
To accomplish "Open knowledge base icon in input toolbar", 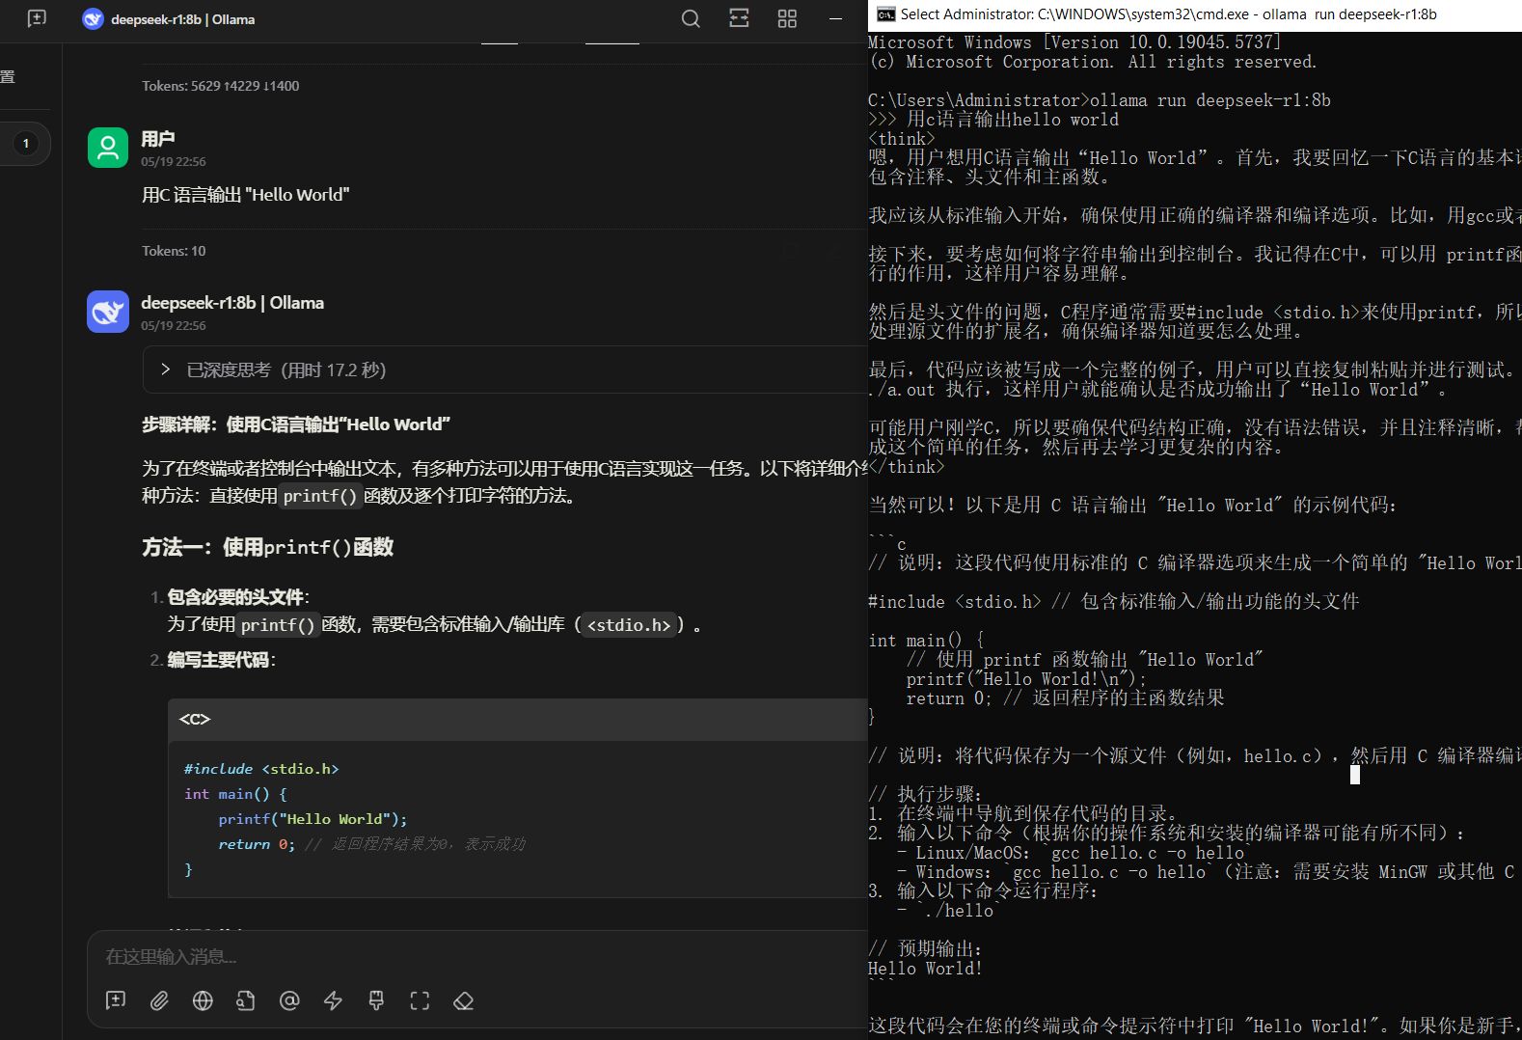I will 246,1000.
